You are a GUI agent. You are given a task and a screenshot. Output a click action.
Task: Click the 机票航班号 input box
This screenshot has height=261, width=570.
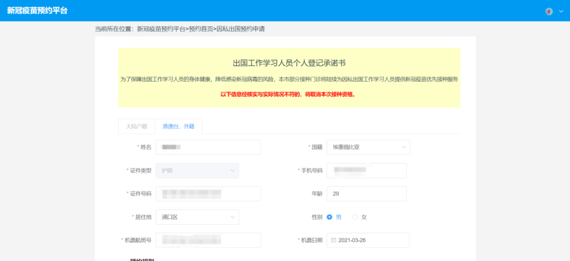(208, 240)
